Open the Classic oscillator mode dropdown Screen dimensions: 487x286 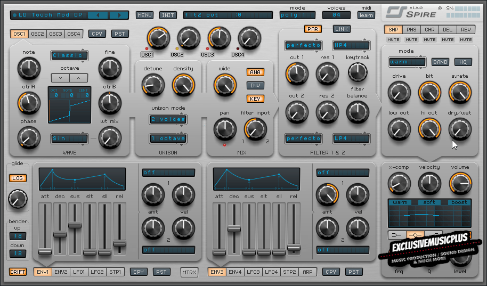click(x=69, y=55)
